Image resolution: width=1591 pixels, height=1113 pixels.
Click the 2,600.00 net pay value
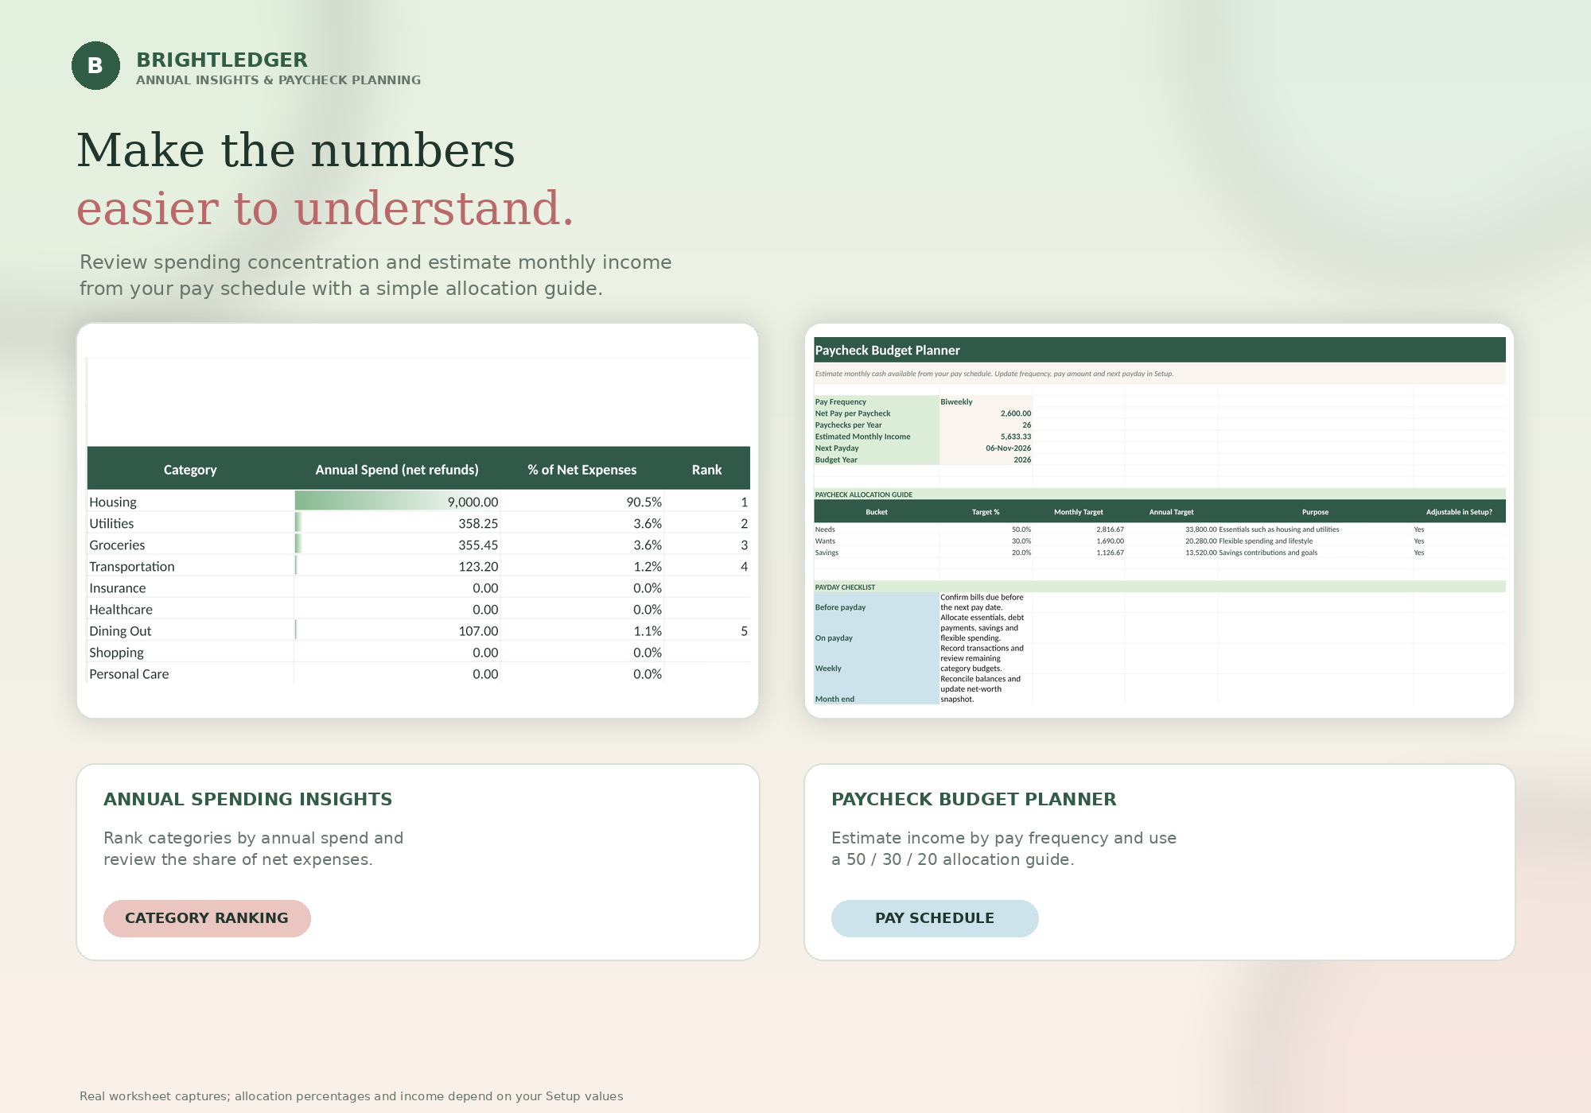[1015, 413]
